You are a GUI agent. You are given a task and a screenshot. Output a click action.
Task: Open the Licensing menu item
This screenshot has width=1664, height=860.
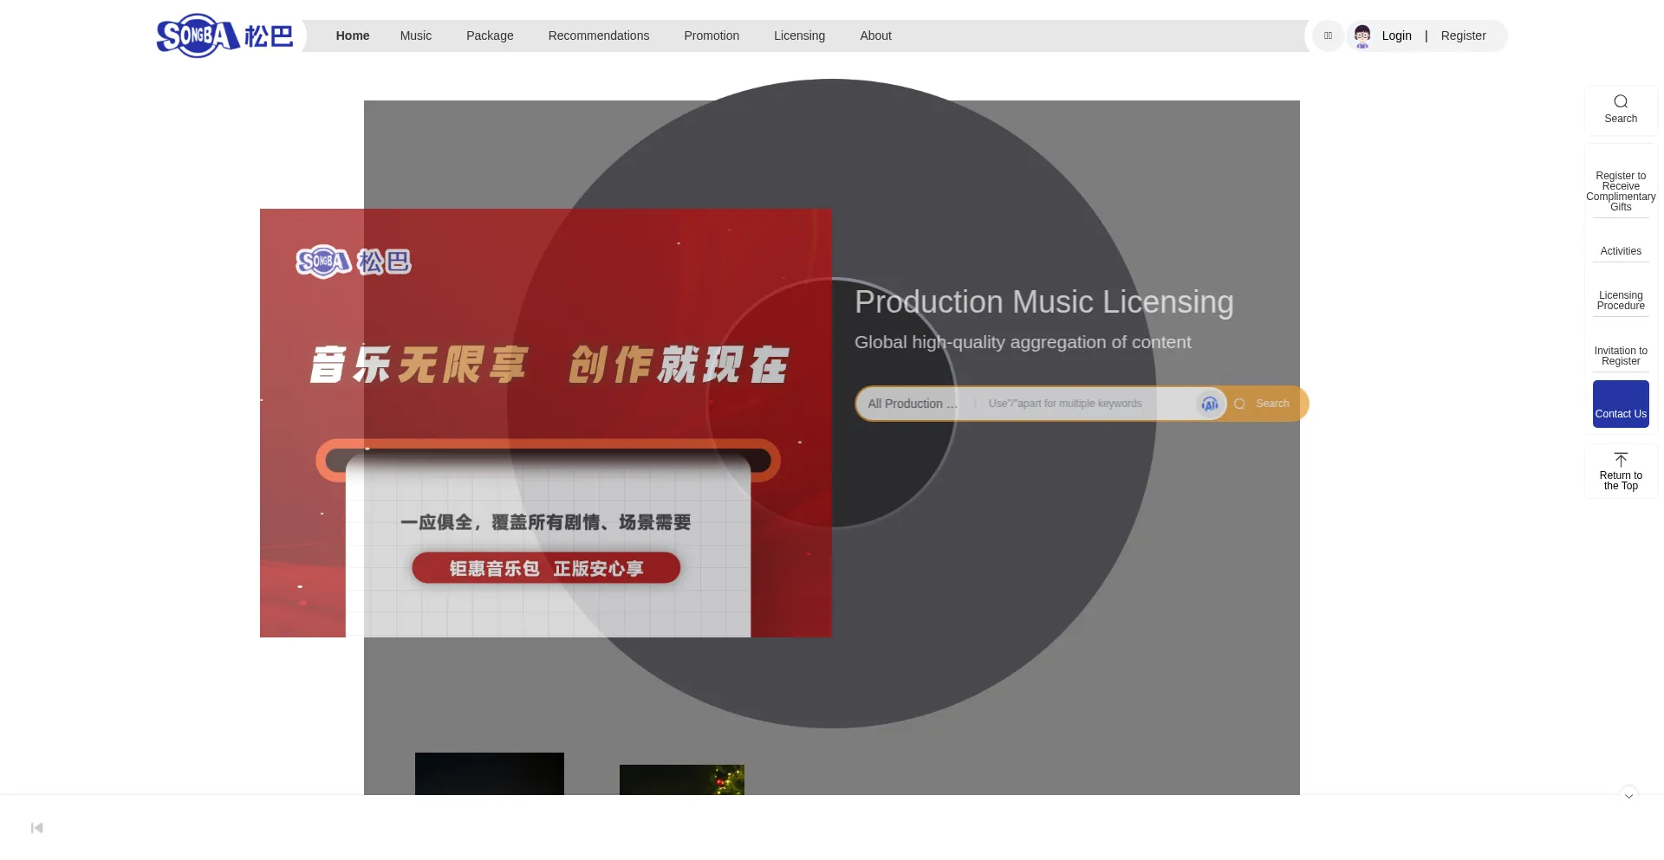(799, 36)
